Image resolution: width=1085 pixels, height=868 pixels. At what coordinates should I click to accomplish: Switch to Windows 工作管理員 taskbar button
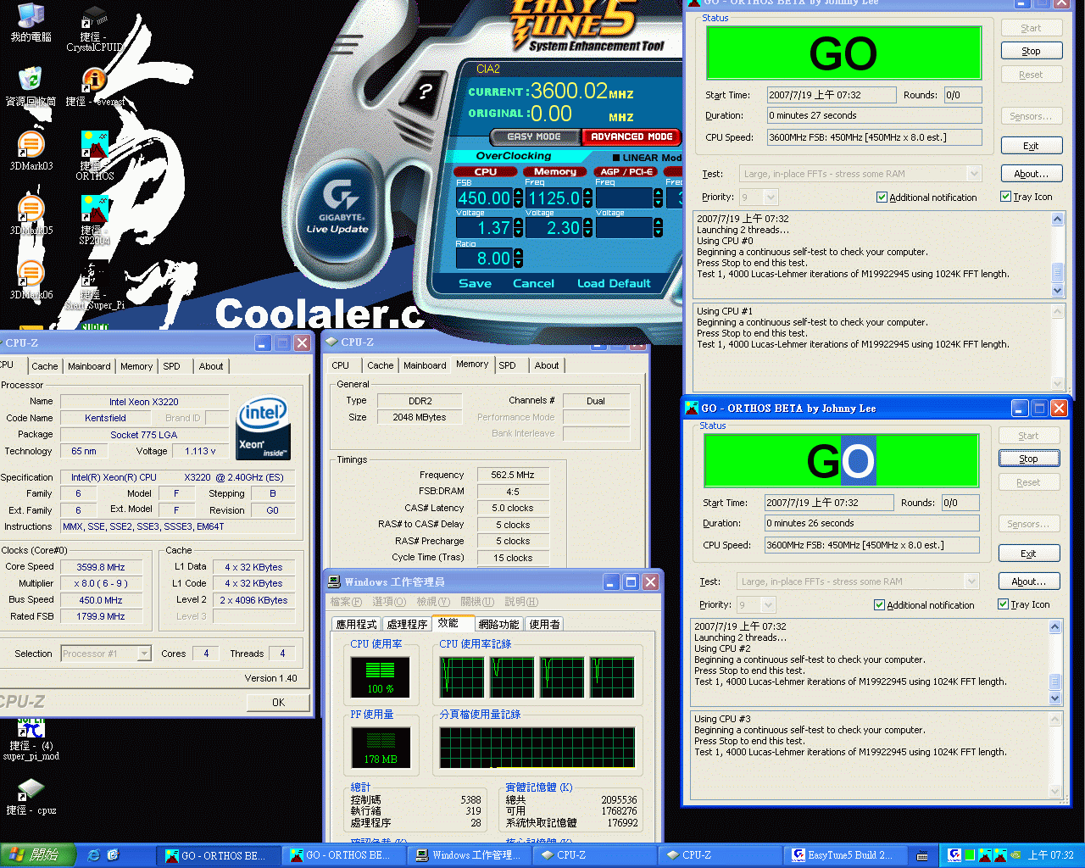coord(470,855)
